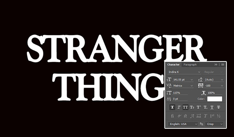The width and height of the screenshot is (234, 137).
Task: Collapse the panel with double-arrow icon
Action: pos(216,65)
